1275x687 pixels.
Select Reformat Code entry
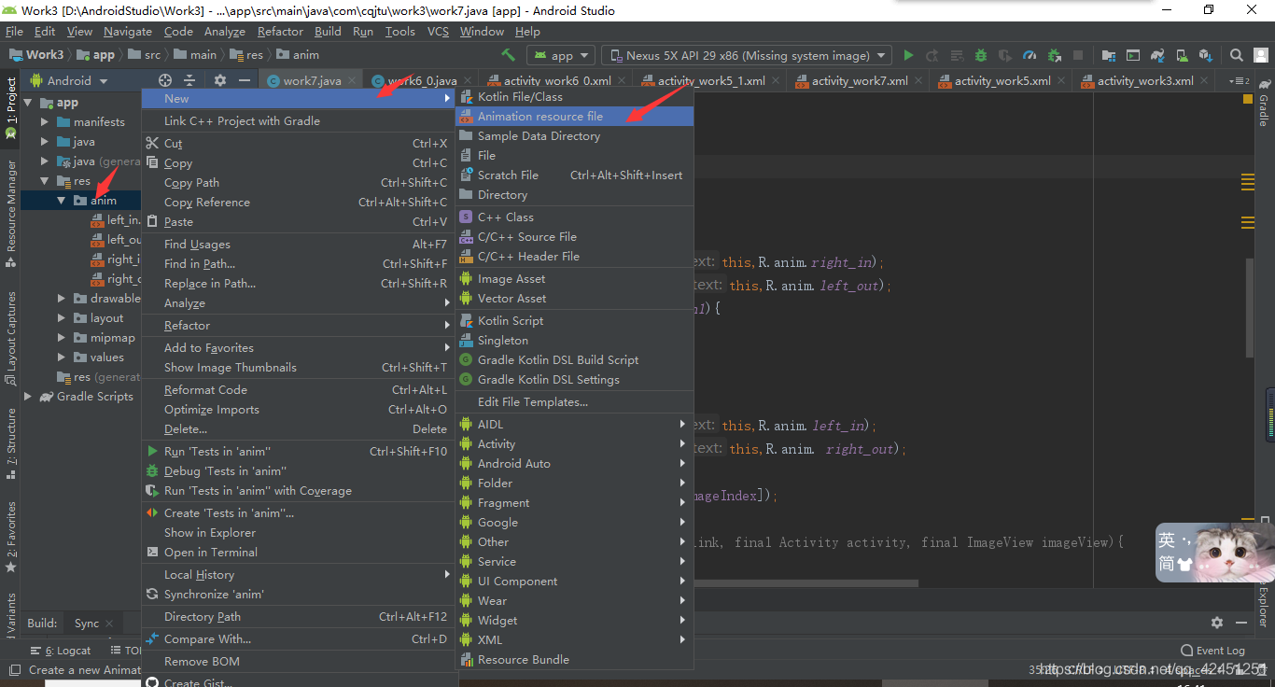297,389
